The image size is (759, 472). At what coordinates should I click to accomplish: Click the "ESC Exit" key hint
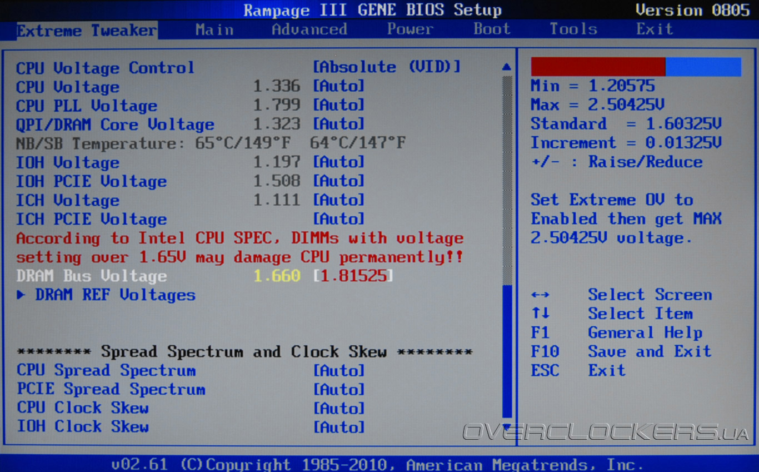(x=578, y=370)
